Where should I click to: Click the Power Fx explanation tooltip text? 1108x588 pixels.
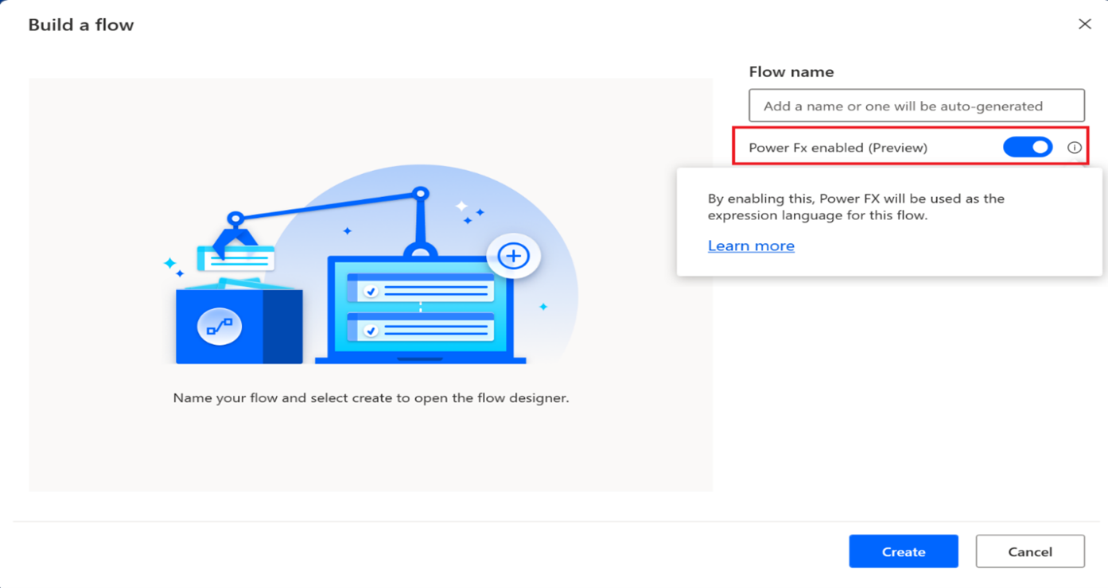tap(855, 207)
